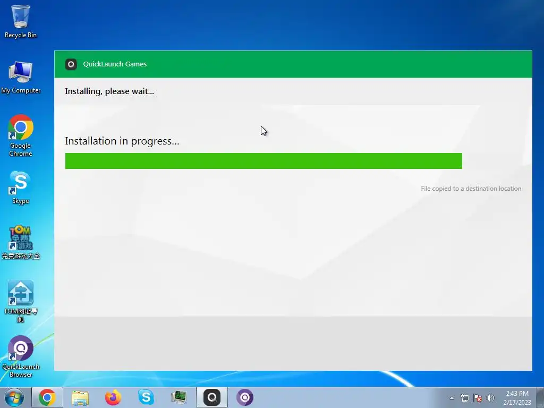Open the clock showing 2:43 PM
This screenshot has width=544, height=408.
(x=517, y=398)
